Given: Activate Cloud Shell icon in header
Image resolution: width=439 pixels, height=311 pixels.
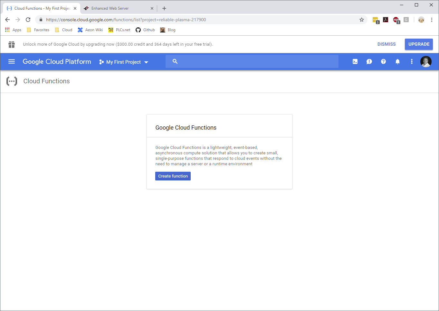Looking at the screenshot, I should click(355, 61).
